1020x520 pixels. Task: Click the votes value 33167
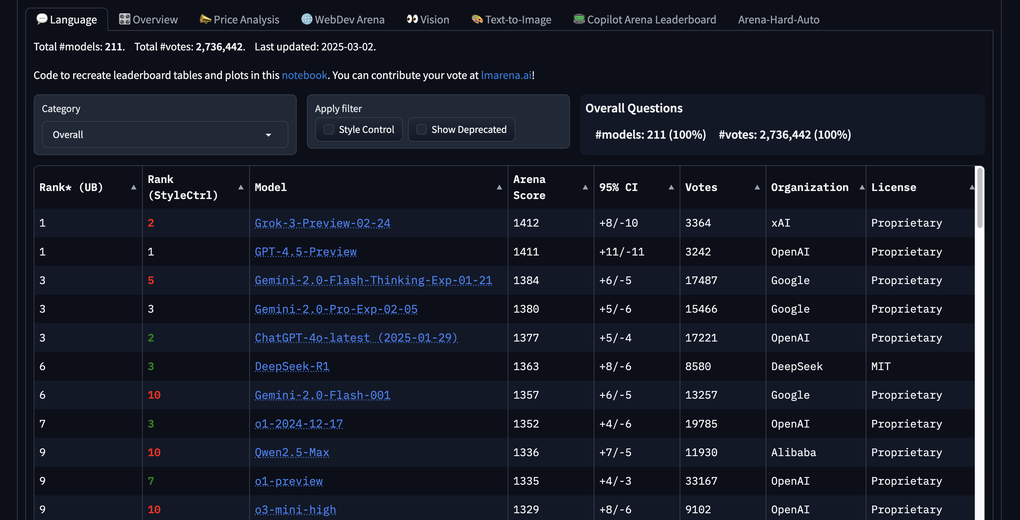[x=701, y=481]
